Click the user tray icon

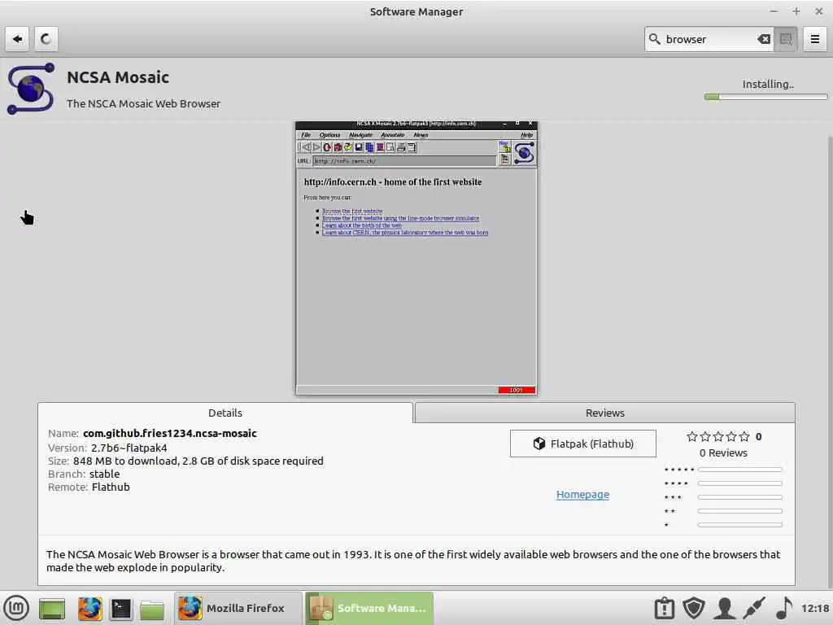[724, 608]
